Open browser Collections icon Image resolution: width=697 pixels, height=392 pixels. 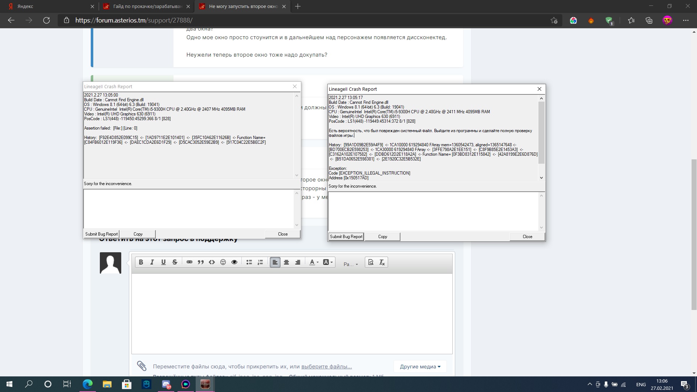[x=649, y=20]
